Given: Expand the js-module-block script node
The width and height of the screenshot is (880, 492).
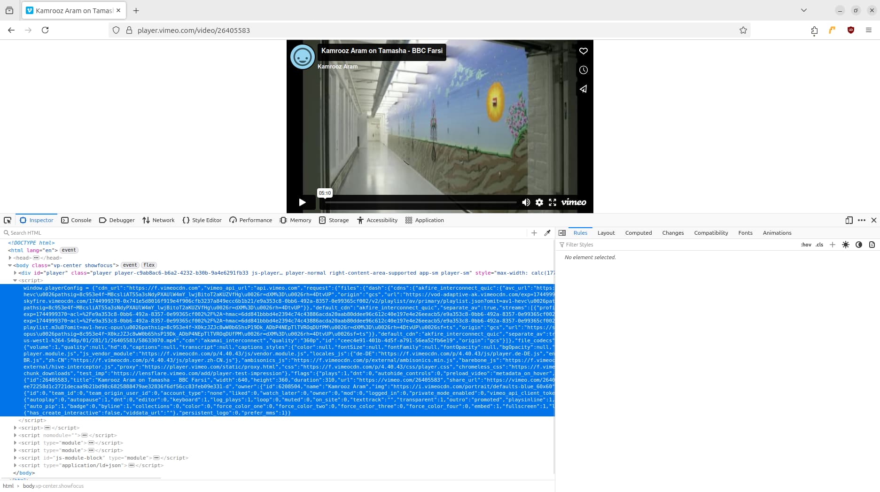Looking at the screenshot, I should coord(15,458).
